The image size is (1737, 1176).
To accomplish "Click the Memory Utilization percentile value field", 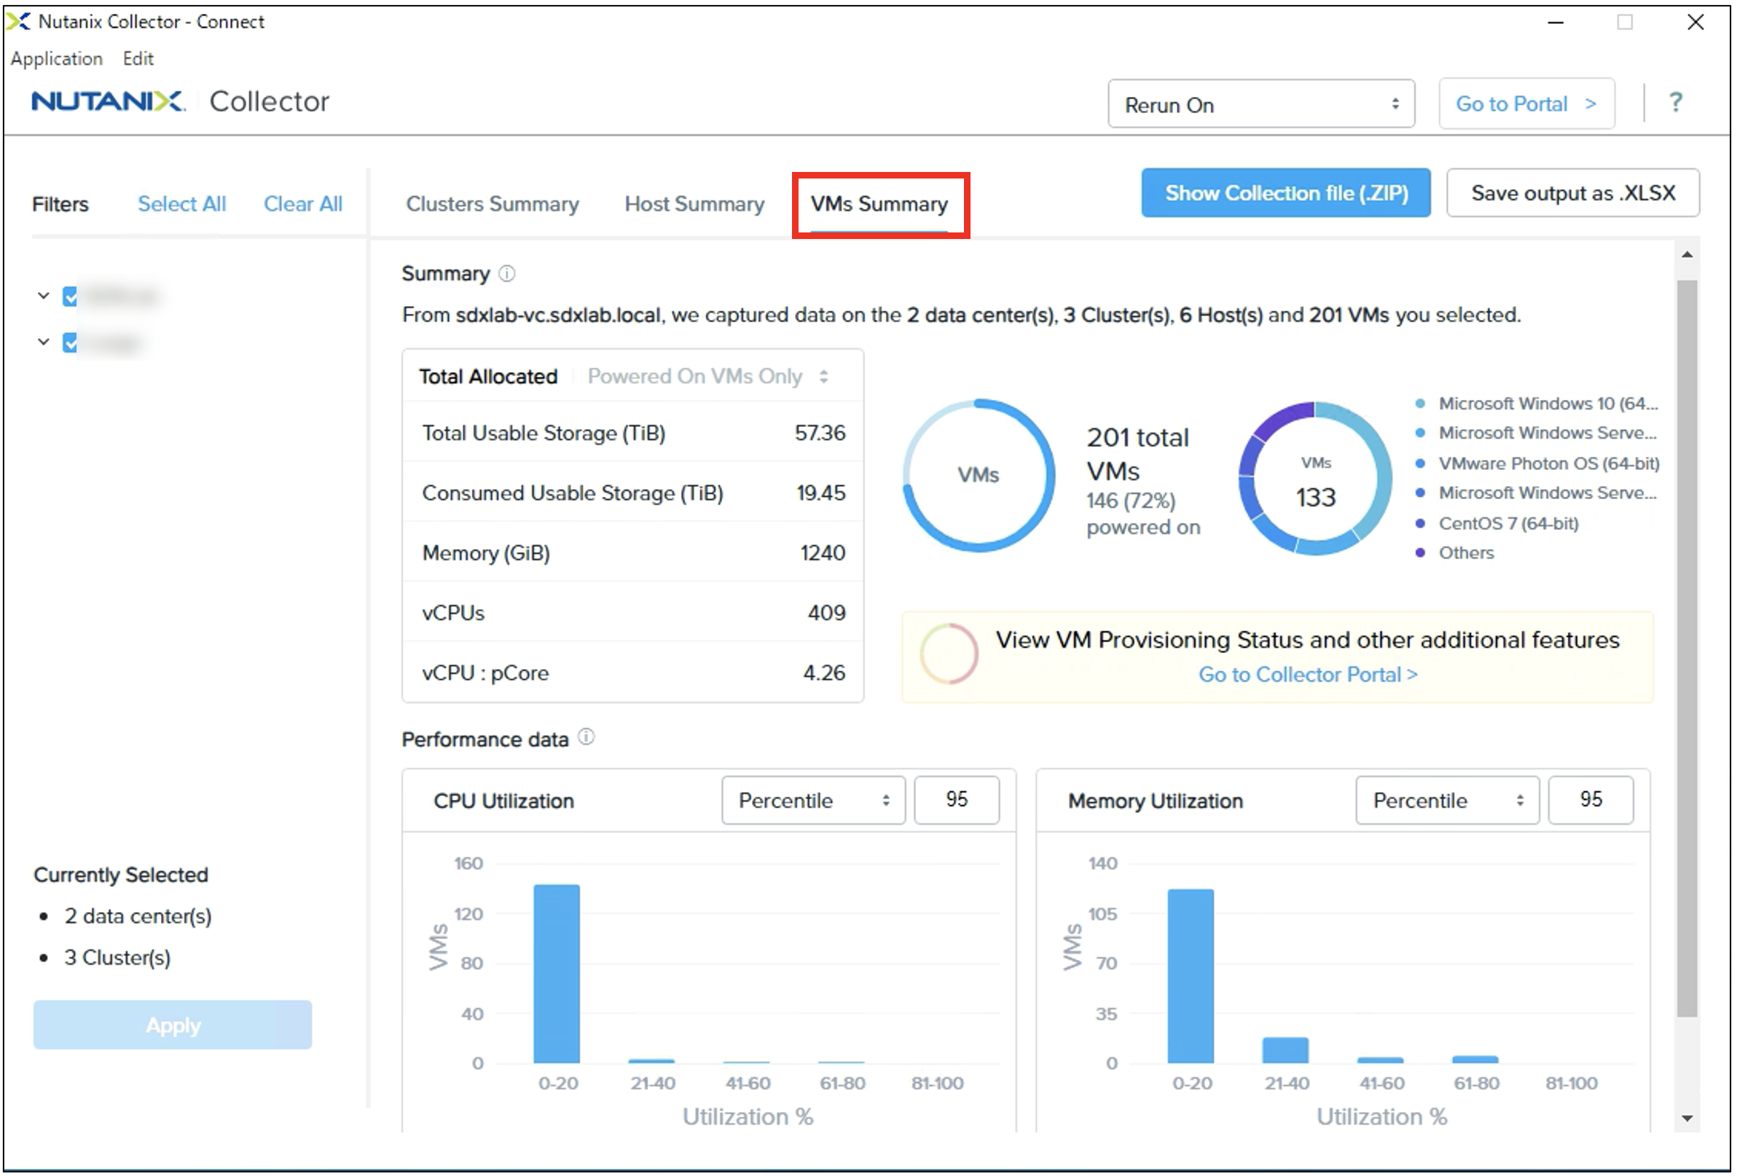I will (1590, 800).
